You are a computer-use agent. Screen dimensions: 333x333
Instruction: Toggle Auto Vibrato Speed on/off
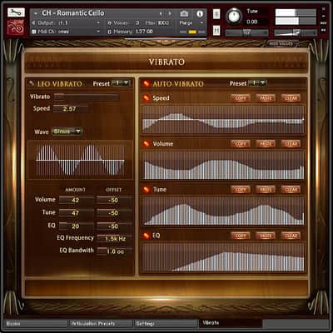click(x=146, y=97)
